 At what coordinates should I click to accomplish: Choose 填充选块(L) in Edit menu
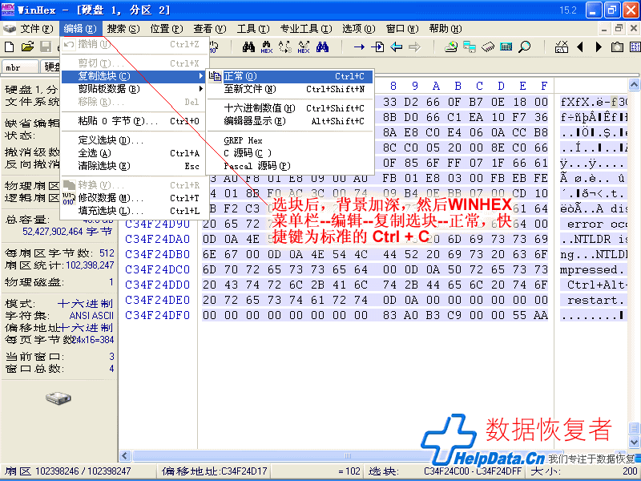(x=133, y=211)
